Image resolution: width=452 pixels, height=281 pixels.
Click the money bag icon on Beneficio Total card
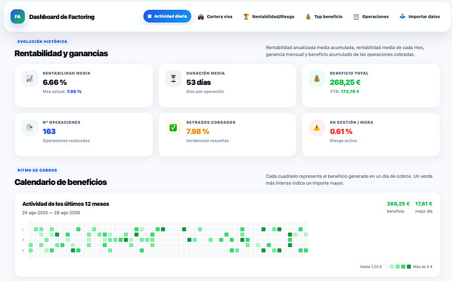[317, 78]
